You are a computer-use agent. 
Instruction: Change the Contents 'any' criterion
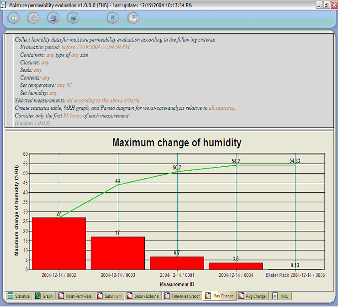pos(46,78)
